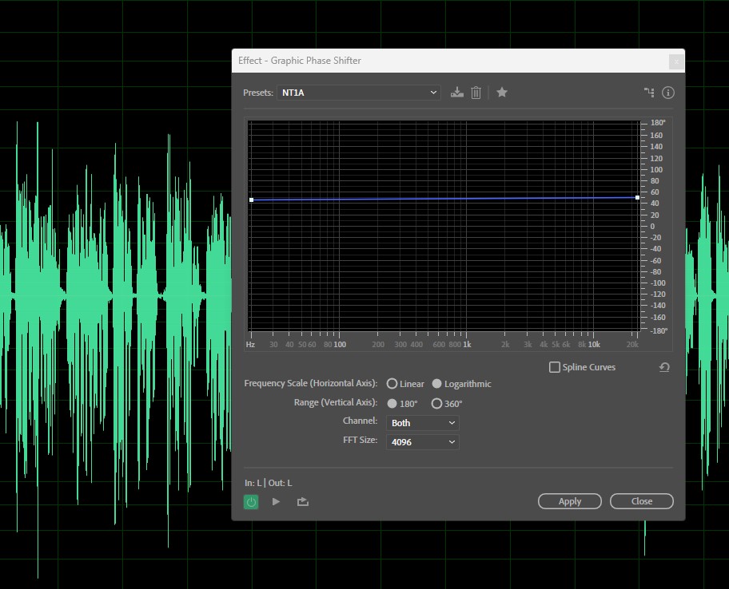The width and height of the screenshot is (729, 589).
Task: Toggle the green effect power button
Action: coord(251,502)
